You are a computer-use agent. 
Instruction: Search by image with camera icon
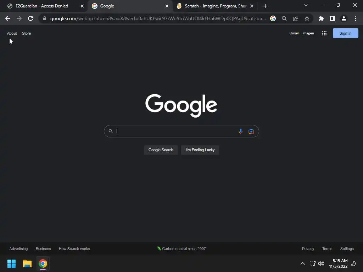pyautogui.click(x=251, y=131)
